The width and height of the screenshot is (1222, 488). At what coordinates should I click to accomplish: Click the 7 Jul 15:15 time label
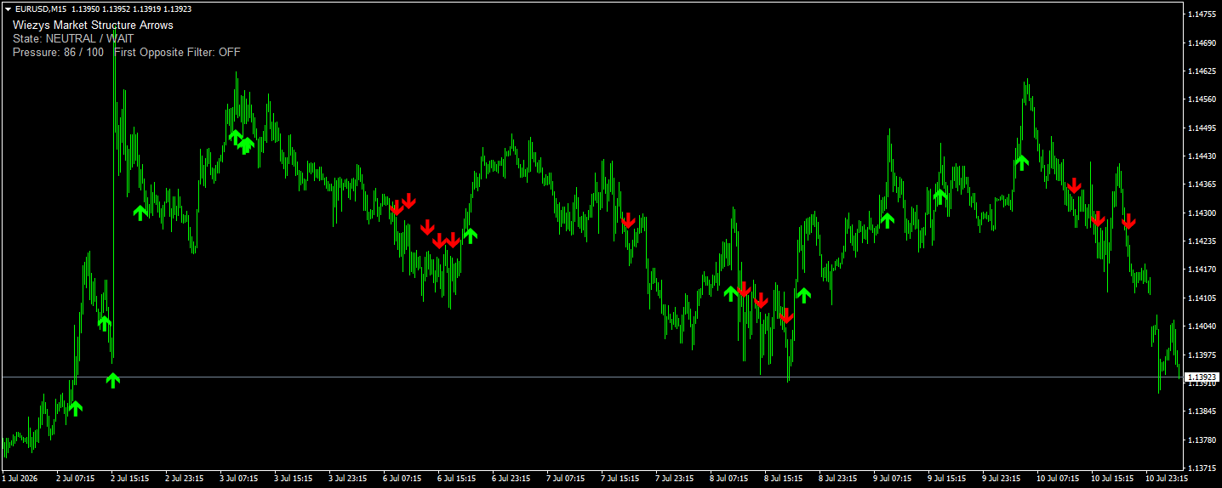tap(620, 479)
